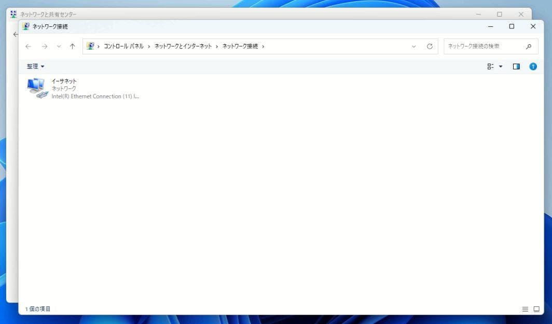Click the magnifier search icon

tap(529, 47)
